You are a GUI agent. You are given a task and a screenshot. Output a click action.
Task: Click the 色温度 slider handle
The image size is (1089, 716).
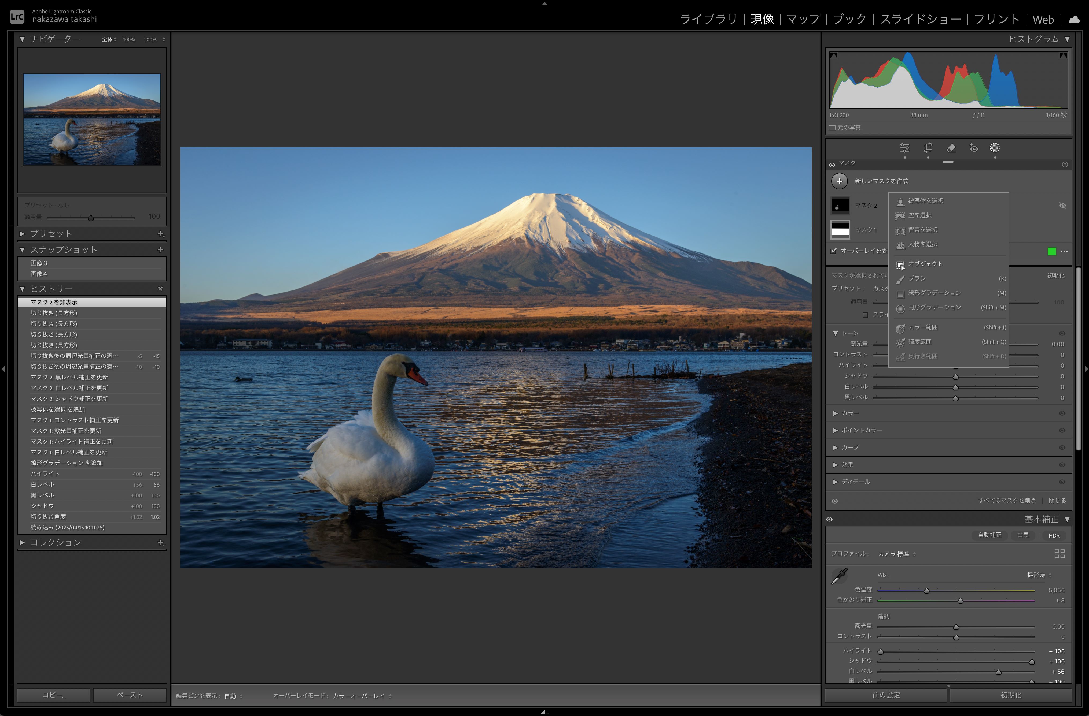(926, 591)
